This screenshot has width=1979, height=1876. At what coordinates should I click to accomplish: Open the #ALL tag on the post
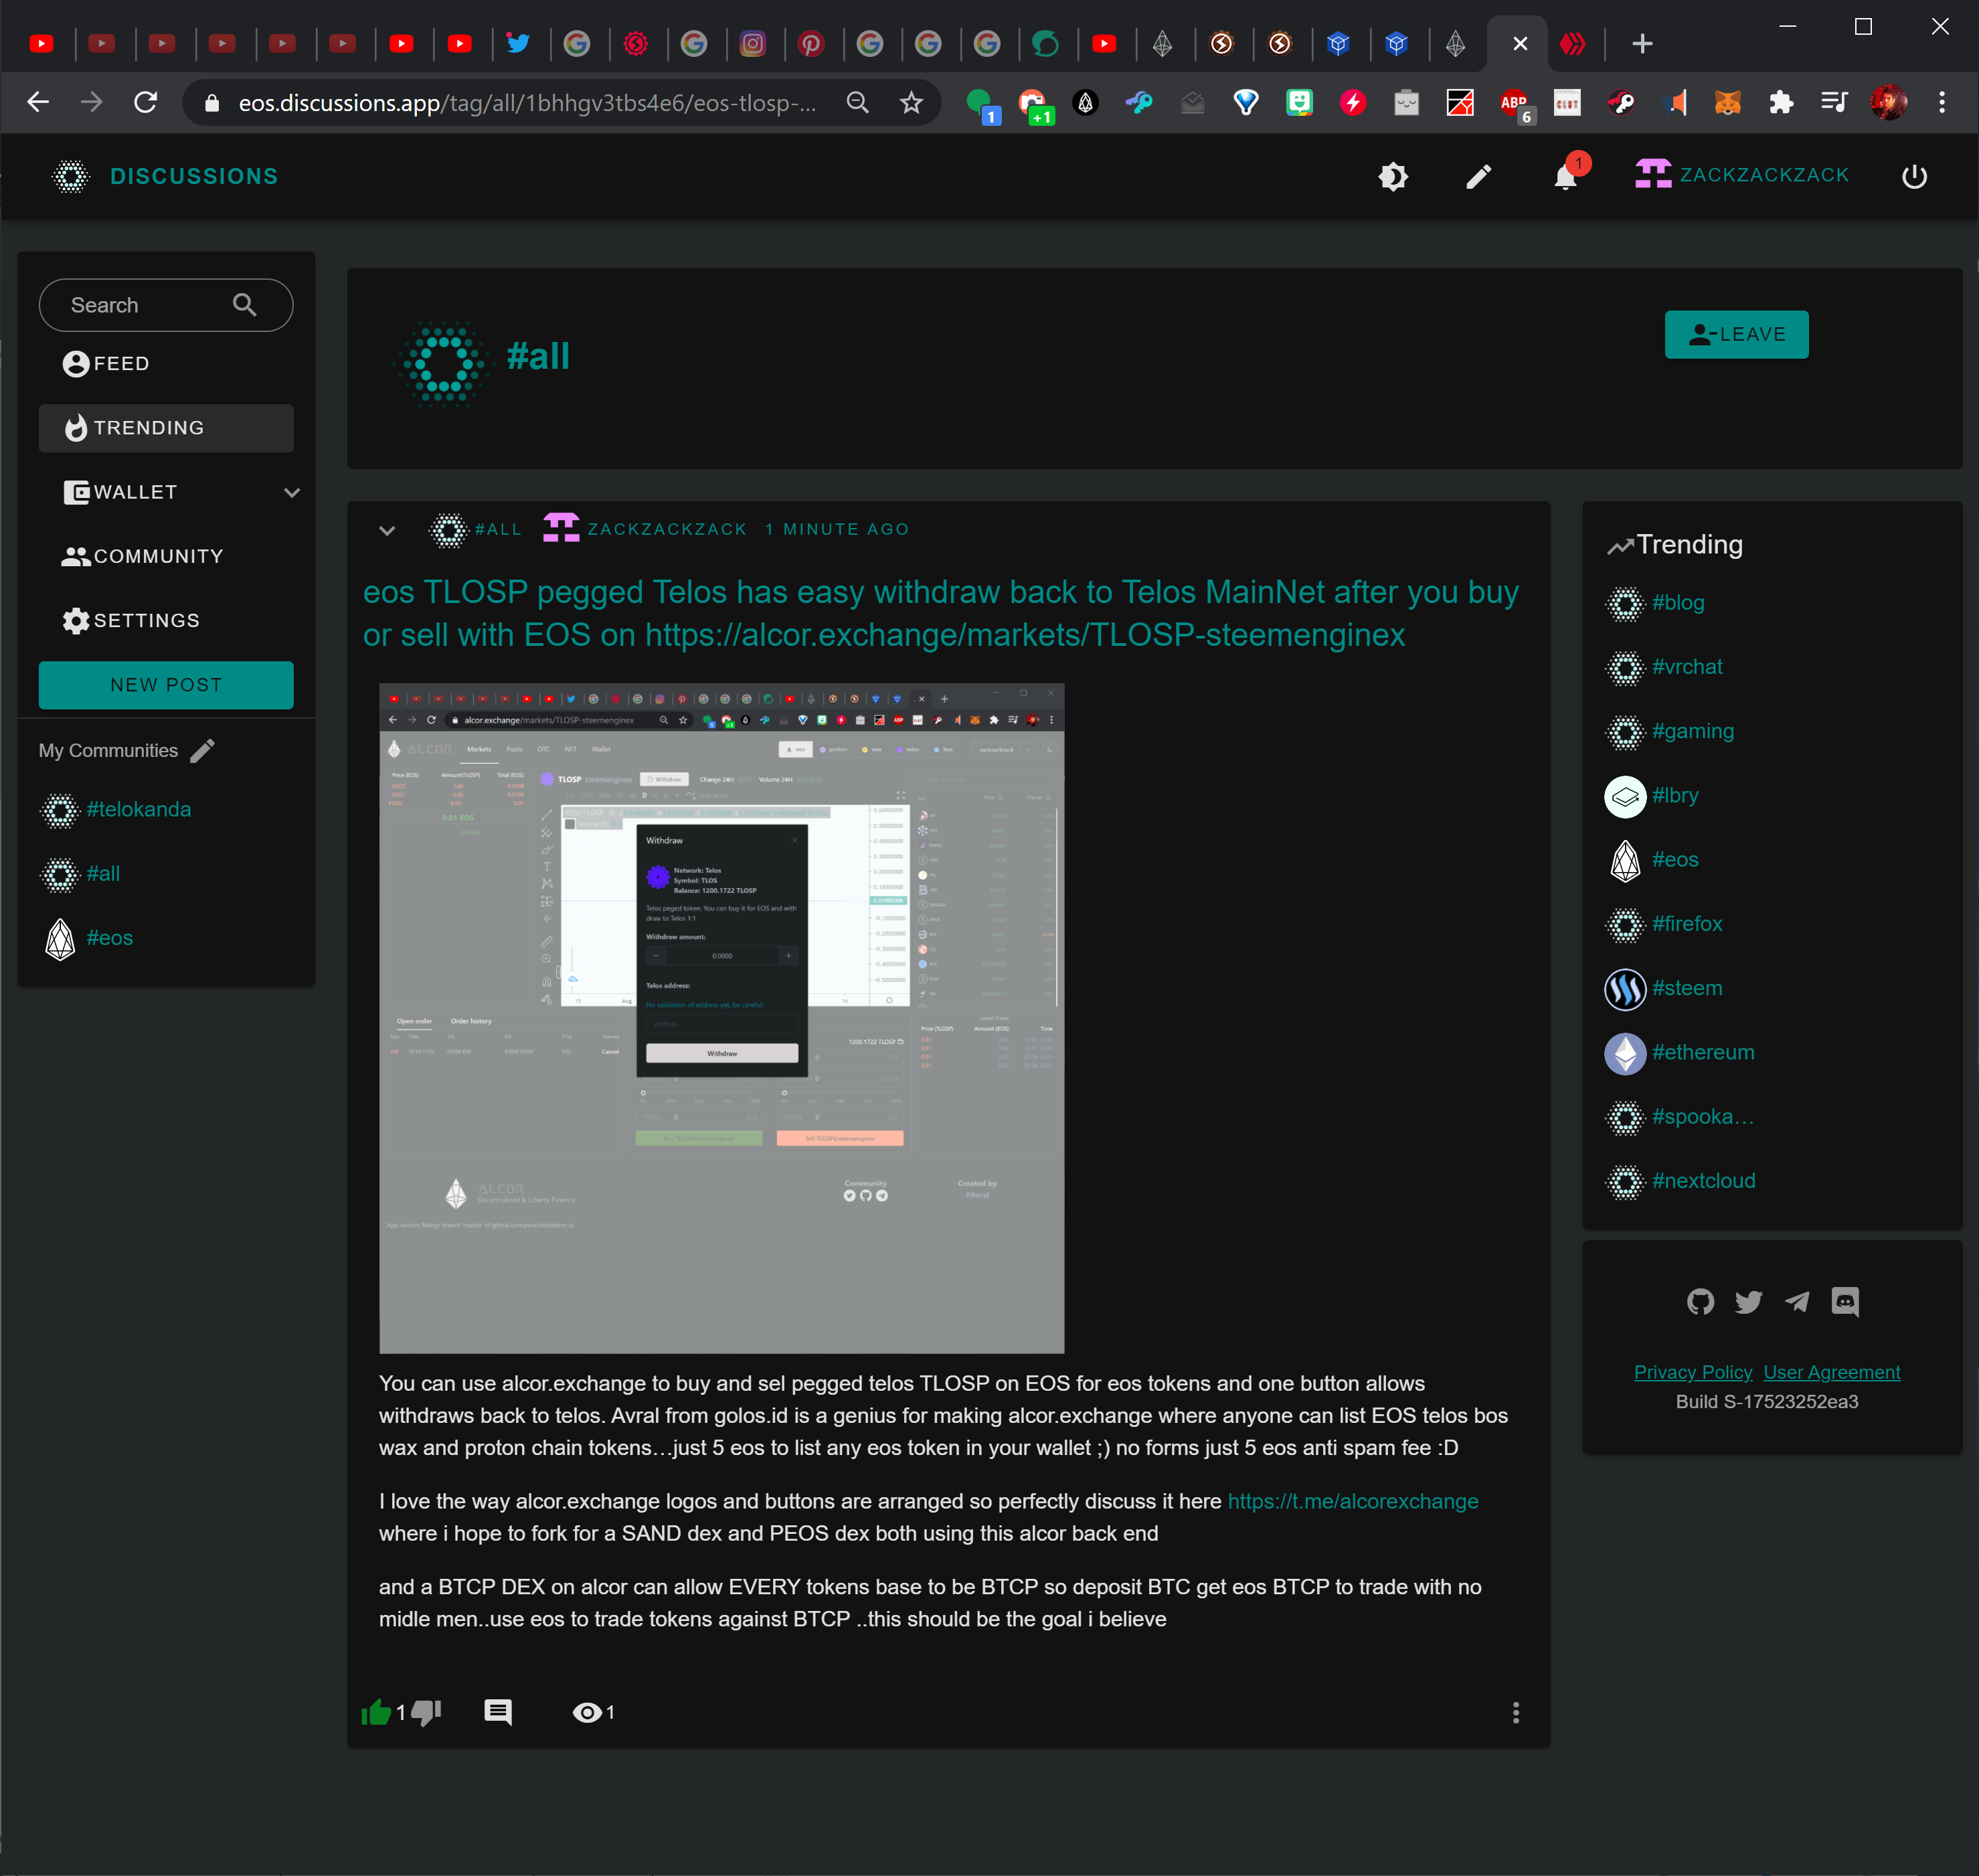(x=476, y=530)
